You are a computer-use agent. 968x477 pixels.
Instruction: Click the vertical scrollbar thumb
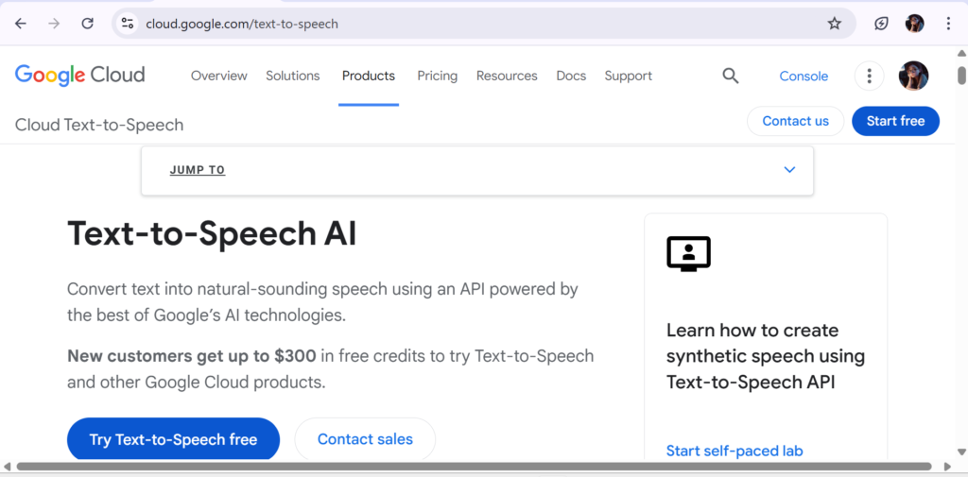point(961,75)
